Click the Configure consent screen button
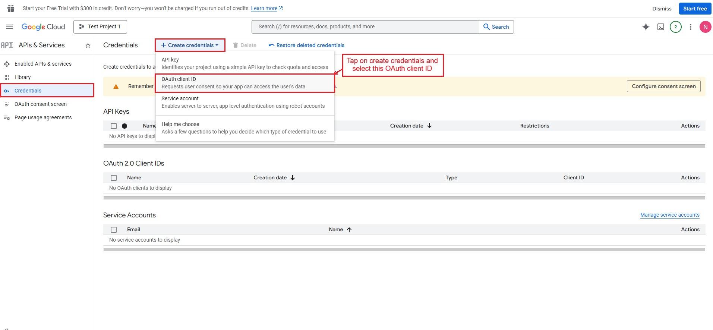The image size is (713, 330). coord(663,86)
